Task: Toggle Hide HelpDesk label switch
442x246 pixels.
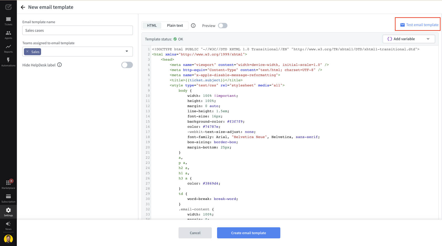Action: click(x=127, y=65)
